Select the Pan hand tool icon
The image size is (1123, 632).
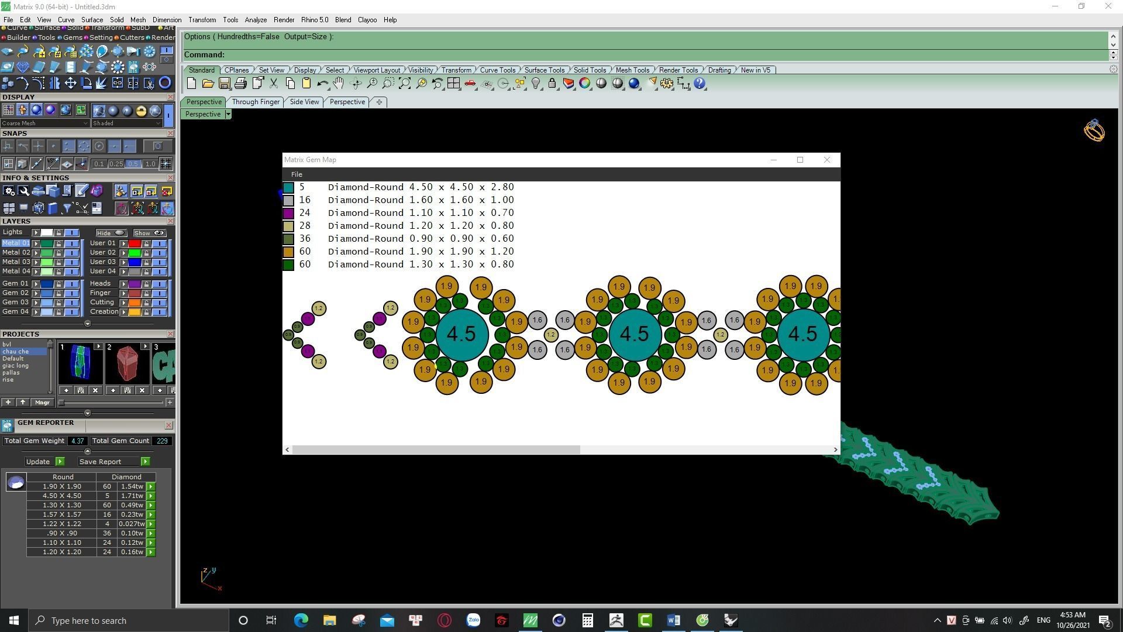tap(339, 84)
